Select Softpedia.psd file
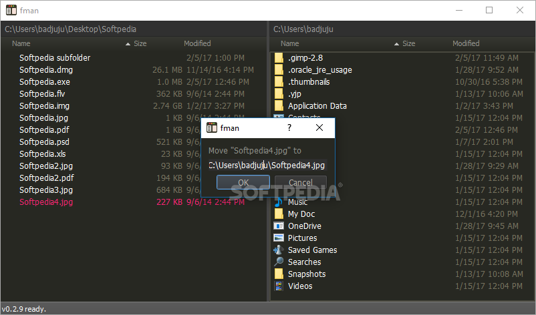 (44, 141)
